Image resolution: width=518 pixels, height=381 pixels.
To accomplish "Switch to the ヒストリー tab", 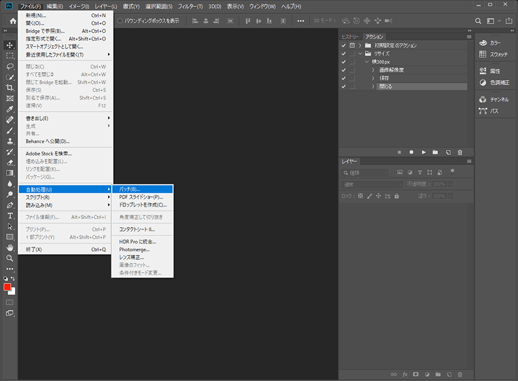I will (x=350, y=36).
